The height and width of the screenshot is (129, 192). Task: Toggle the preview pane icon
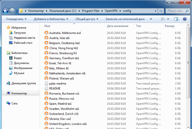[176, 19]
